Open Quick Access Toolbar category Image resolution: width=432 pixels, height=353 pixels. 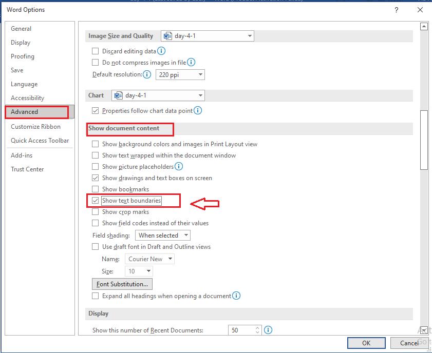pos(40,140)
